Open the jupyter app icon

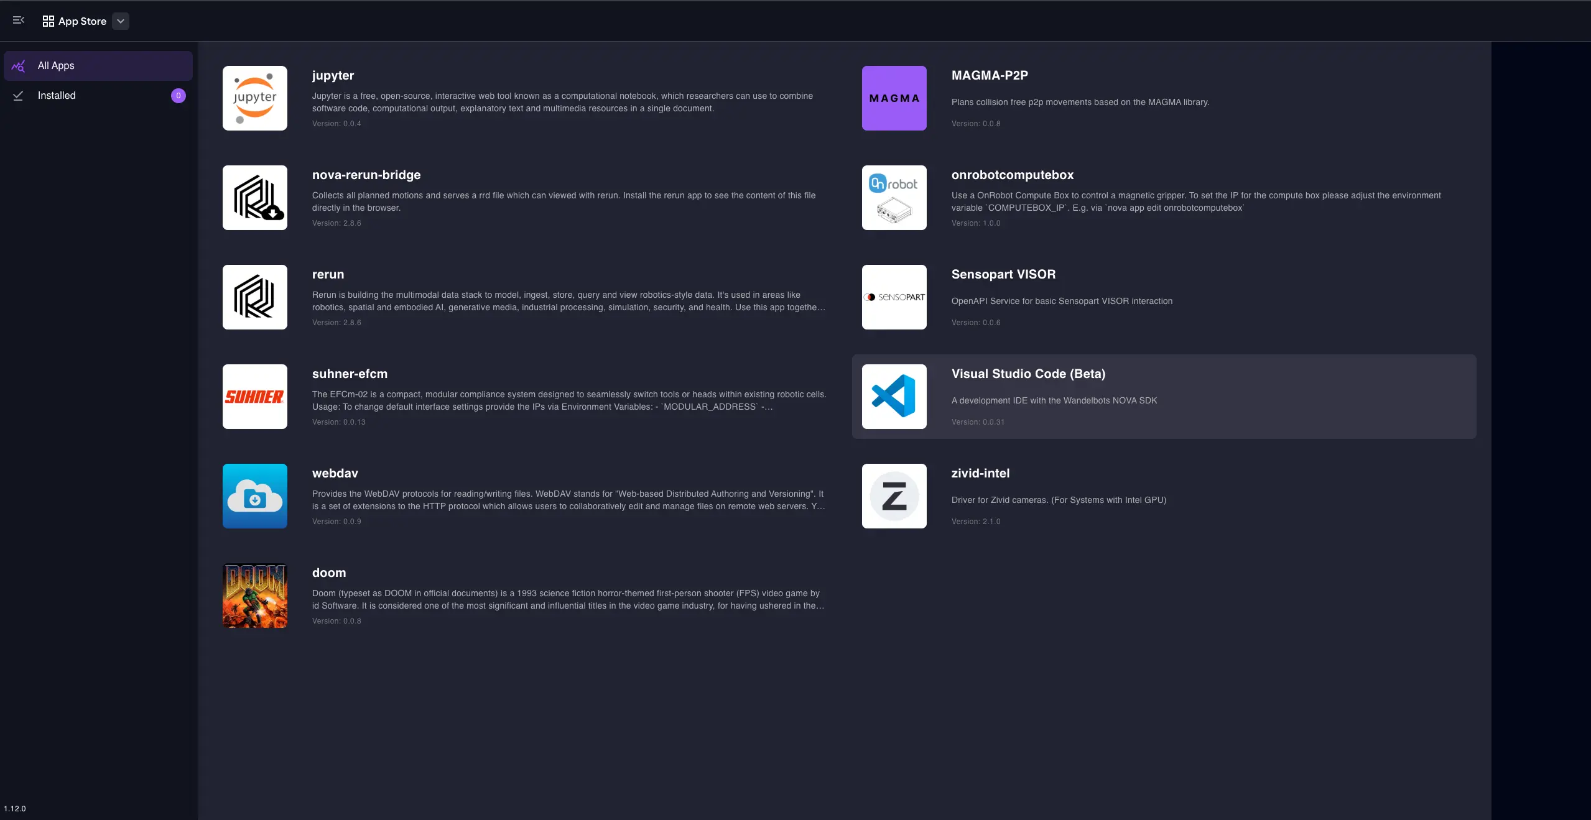pos(254,98)
